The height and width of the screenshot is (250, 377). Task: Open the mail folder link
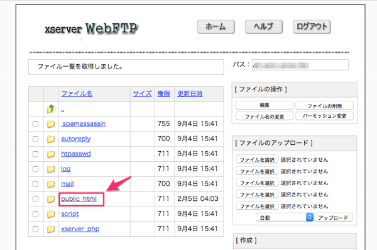pyautogui.click(x=67, y=184)
